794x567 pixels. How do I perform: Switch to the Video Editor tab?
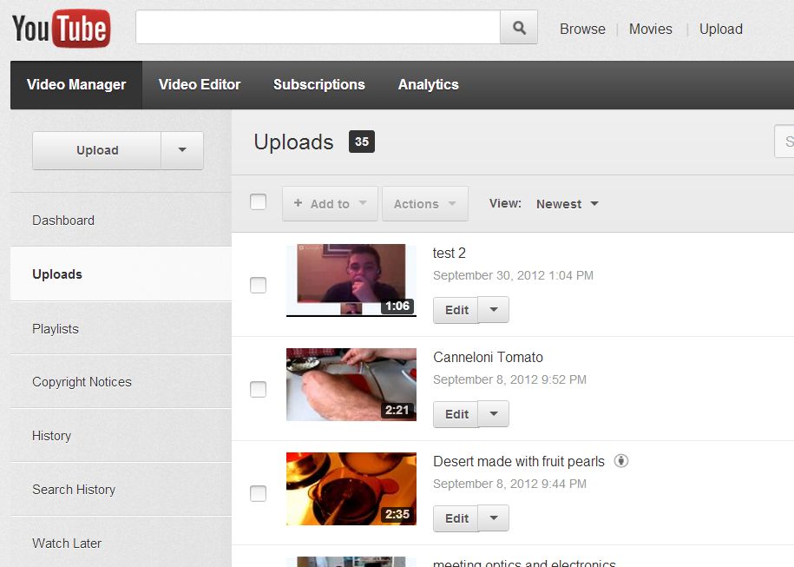(x=200, y=84)
